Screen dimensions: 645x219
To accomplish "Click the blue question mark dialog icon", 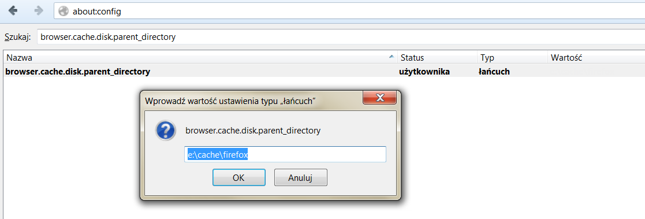I will tap(165, 131).
